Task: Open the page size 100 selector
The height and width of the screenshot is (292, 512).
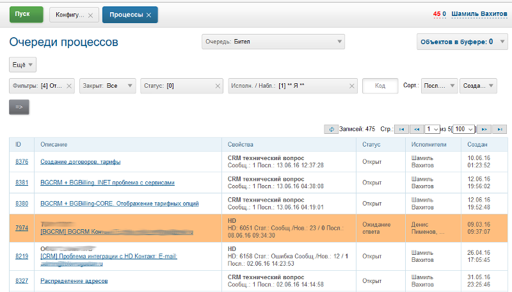Action: click(463, 129)
